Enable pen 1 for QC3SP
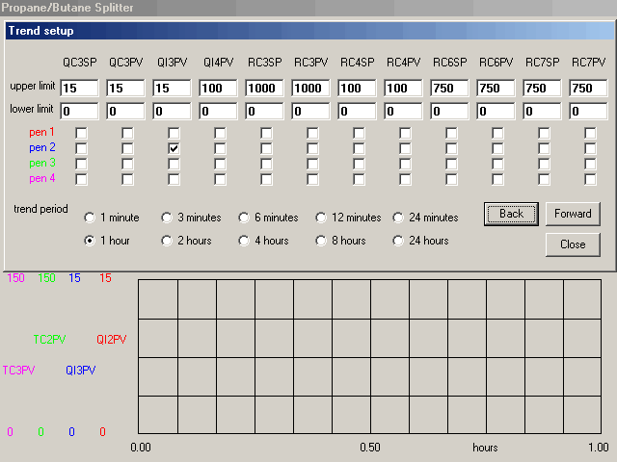Screen dimensions: 617x462 [x=81, y=133]
